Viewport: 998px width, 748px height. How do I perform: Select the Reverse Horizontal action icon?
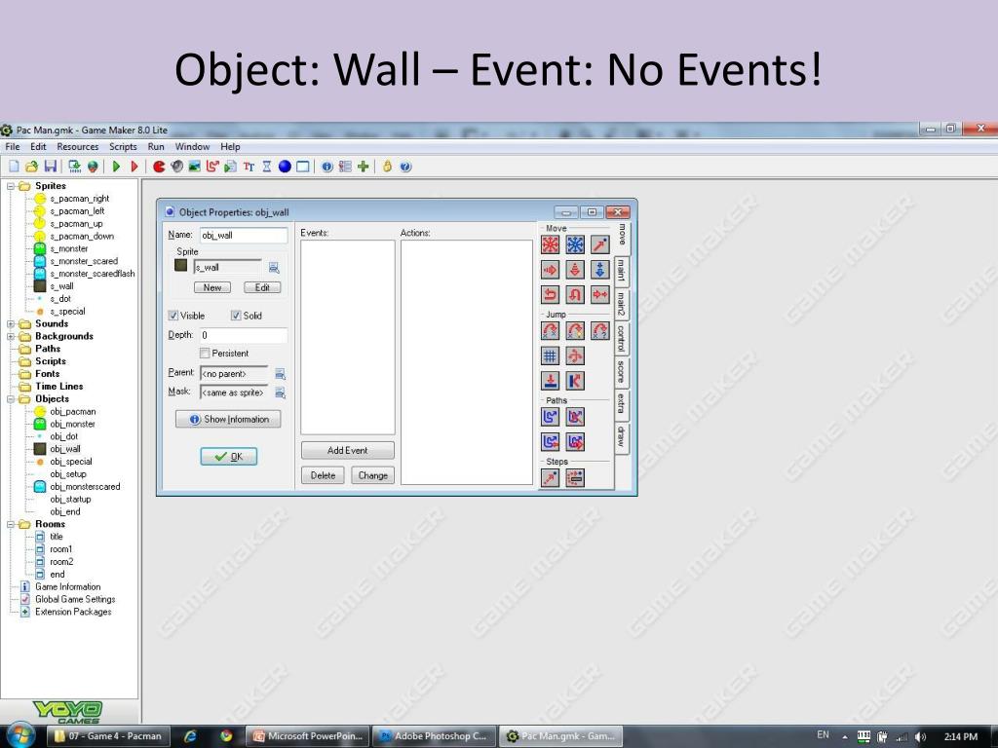tap(550, 294)
